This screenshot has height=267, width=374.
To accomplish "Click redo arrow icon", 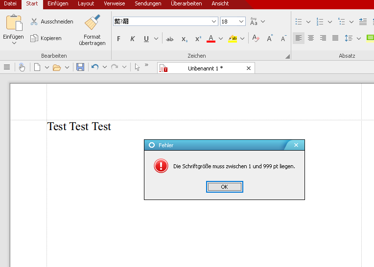I will coord(115,67).
